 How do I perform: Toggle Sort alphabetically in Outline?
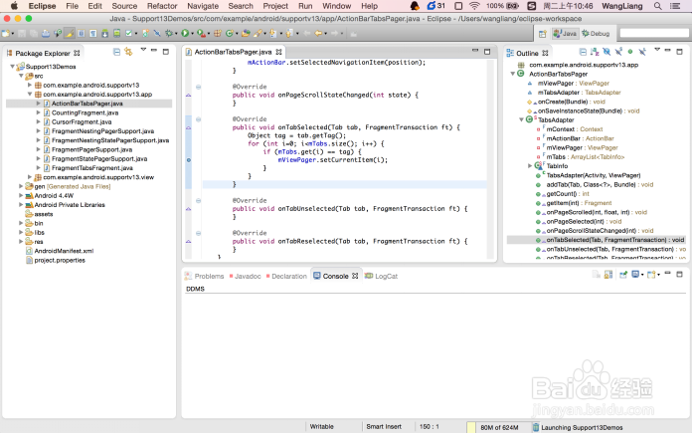[x=595, y=52]
